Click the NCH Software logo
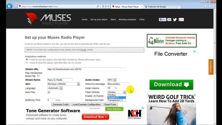Image resolution: width=222 pixels, height=125 pixels. coord(135,114)
